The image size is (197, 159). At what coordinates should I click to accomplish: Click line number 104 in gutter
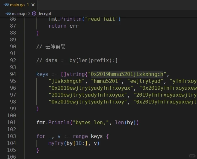(x=12, y=143)
